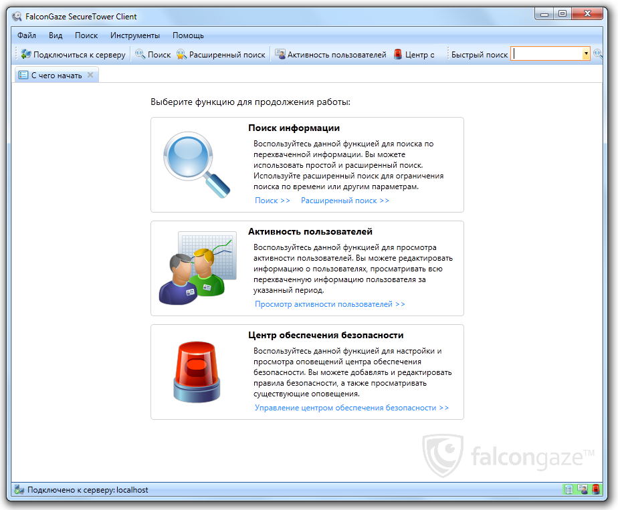Image resolution: width=618 pixels, height=510 pixels.
Task: Follow the Расширенный поиск >> link
Action: coord(345,201)
